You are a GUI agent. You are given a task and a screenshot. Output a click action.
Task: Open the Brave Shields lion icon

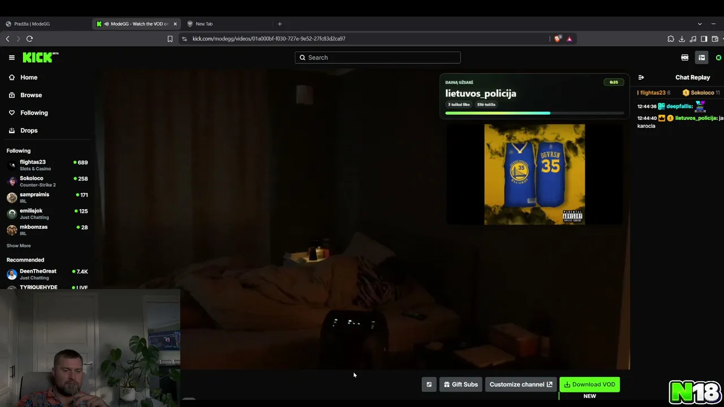pyautogui.click(x=558, y=38)
